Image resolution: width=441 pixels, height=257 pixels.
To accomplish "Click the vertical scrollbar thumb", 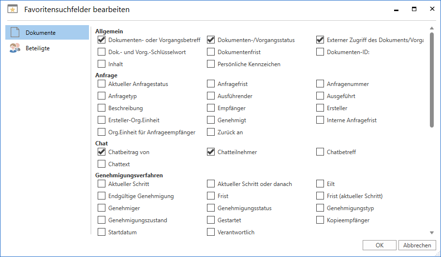I will 431,77.
